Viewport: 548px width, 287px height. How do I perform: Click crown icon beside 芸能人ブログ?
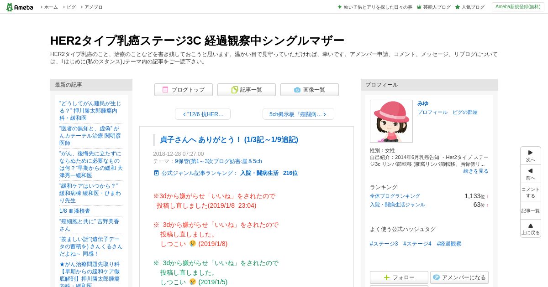coord(419,7)
